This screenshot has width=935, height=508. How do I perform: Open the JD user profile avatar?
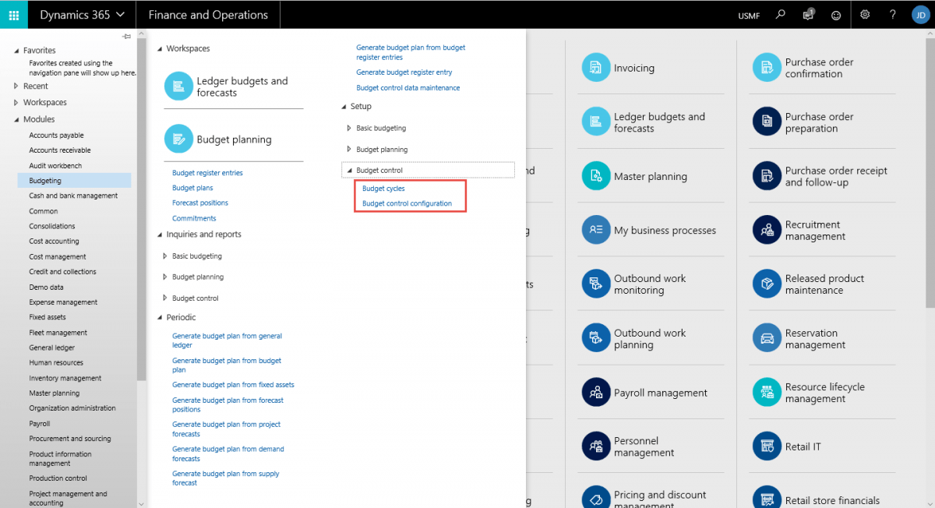click(x=920, y=15)
